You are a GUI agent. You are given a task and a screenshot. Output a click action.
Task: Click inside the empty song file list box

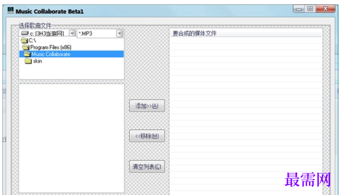[x=71, y=138]
